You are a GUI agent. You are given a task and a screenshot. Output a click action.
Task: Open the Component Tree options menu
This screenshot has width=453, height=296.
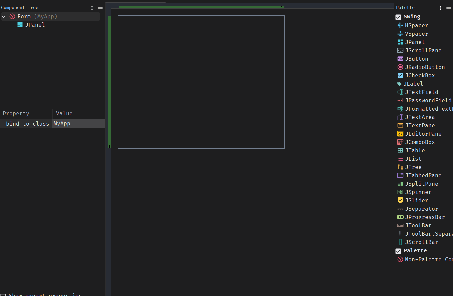(92, 8)
